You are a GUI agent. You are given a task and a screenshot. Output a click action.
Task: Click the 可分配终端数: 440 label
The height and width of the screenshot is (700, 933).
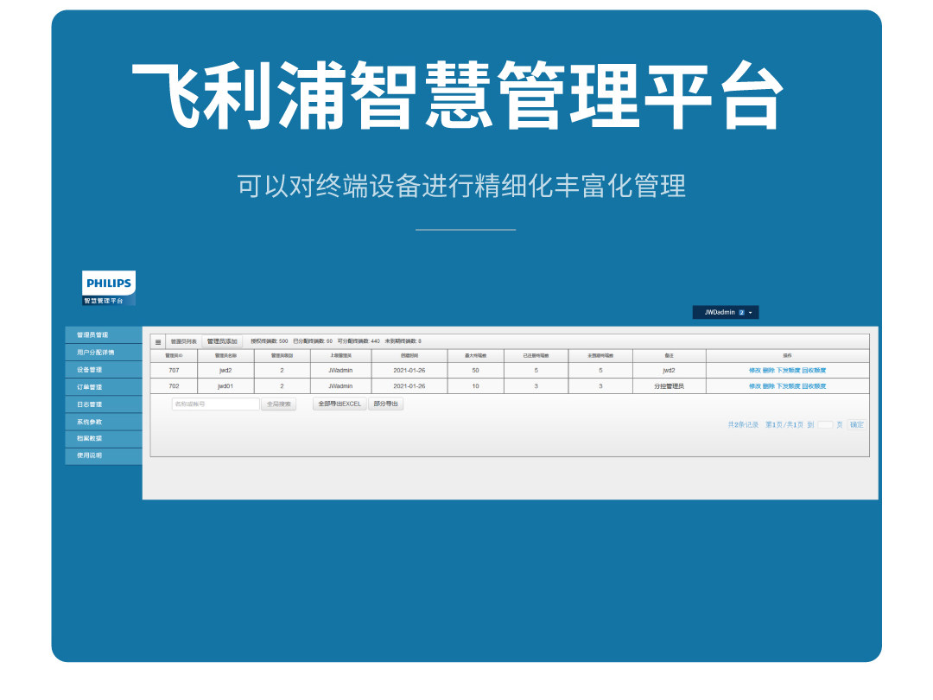pos(359,341)
